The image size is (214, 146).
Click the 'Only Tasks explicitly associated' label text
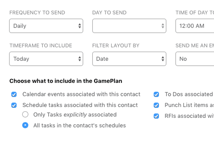(x=75, y=115)
